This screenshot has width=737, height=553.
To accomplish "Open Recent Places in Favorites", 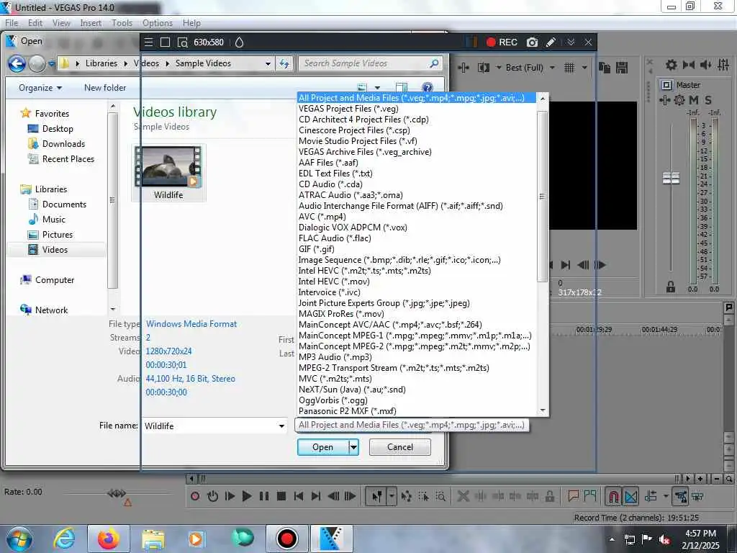I will (x=68, y=159).
